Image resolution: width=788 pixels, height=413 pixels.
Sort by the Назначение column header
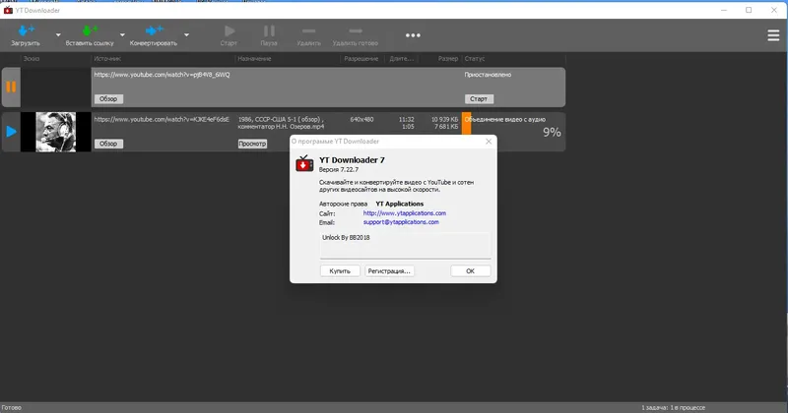(x=254, y=59)
